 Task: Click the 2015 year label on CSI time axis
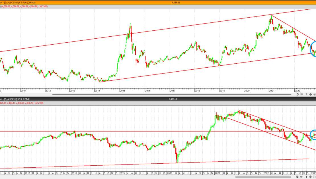coord(122,91)
